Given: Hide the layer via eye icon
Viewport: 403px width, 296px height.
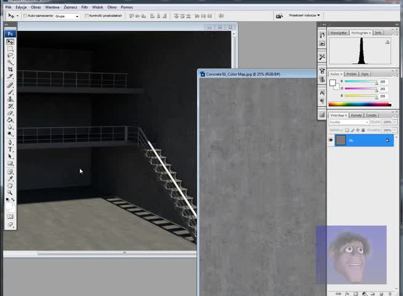Looking at the screenshot, I should point(331,140).
